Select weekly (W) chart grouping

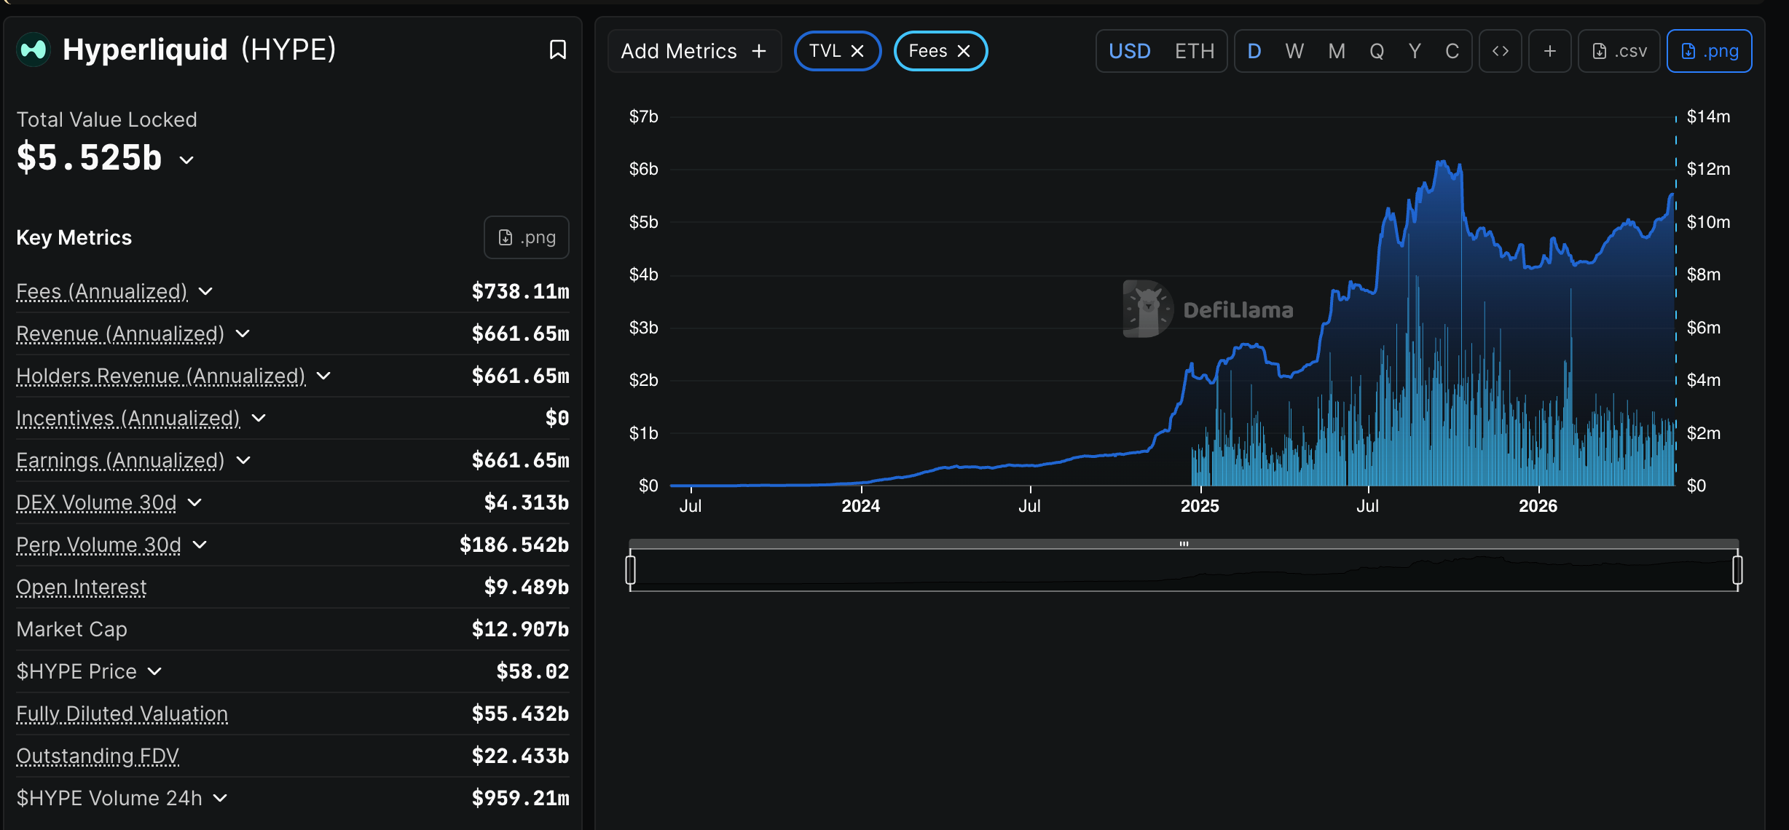point(1294,51)
